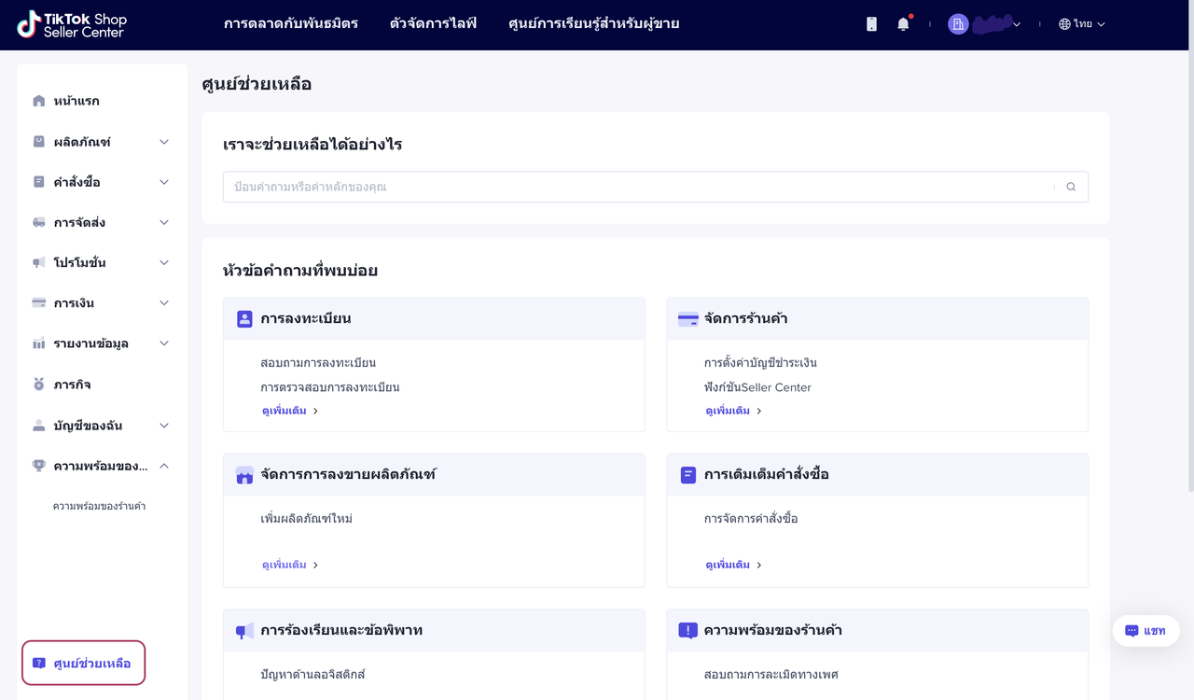This screenshot has width=1194, height=700.
Task: Open the ไทย language dropdown
Action: click(1082, 24)
